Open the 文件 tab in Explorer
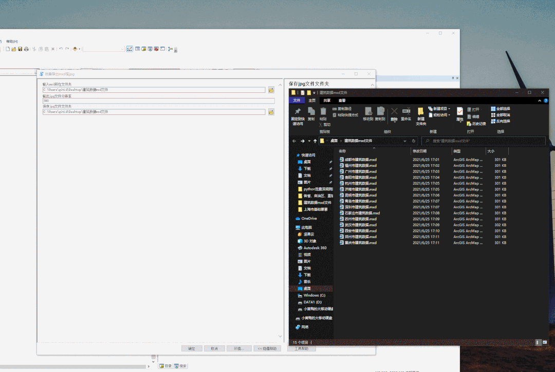555x372 pixels. pyautogui.click(x=297, y=101)
